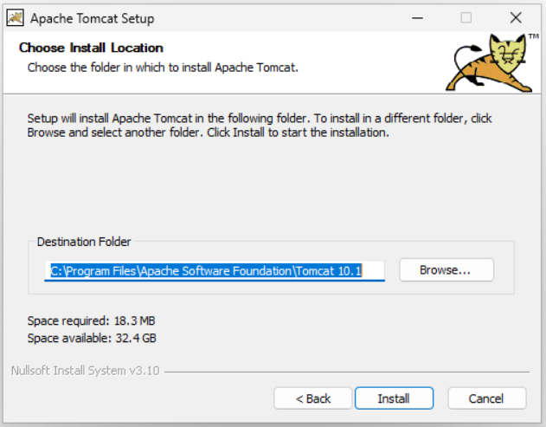Click the "Setup will install Apache Tomcat" instructions
Screen dimensions: 546x427
pyautogui.click(x=260, y=126)
